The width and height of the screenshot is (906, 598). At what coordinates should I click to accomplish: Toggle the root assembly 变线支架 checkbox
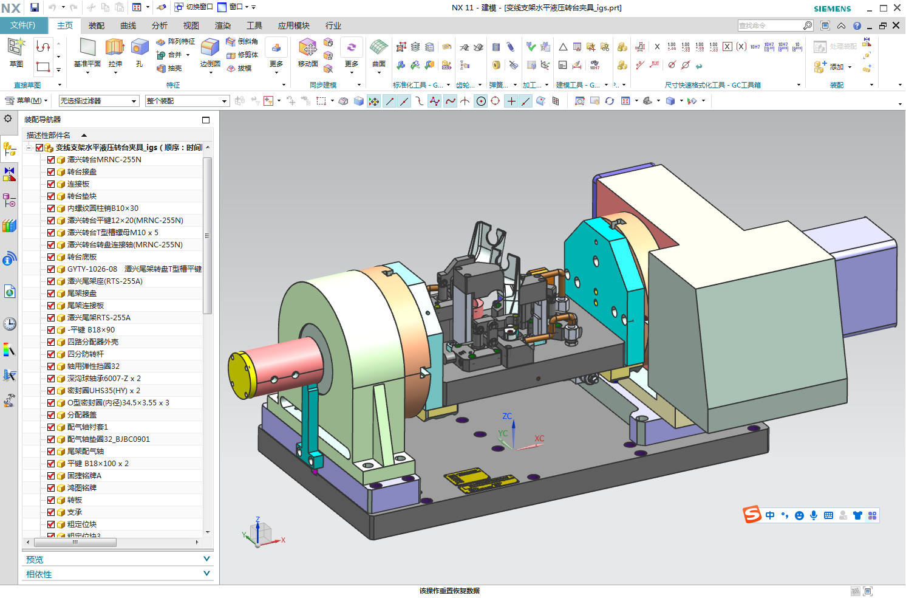pos(39,148)
